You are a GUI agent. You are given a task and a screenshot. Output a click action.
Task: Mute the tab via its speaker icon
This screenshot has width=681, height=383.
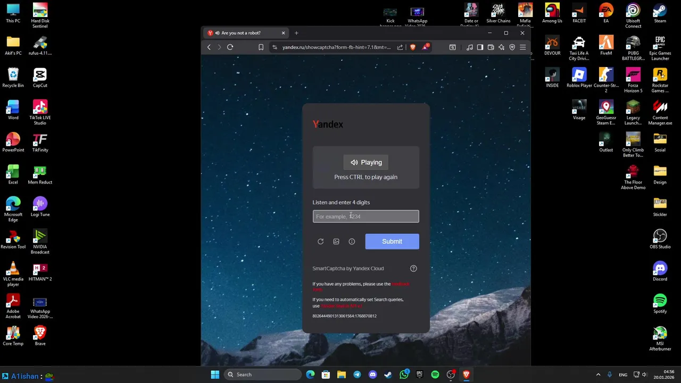pyautogui.click(x=217, y=33)
